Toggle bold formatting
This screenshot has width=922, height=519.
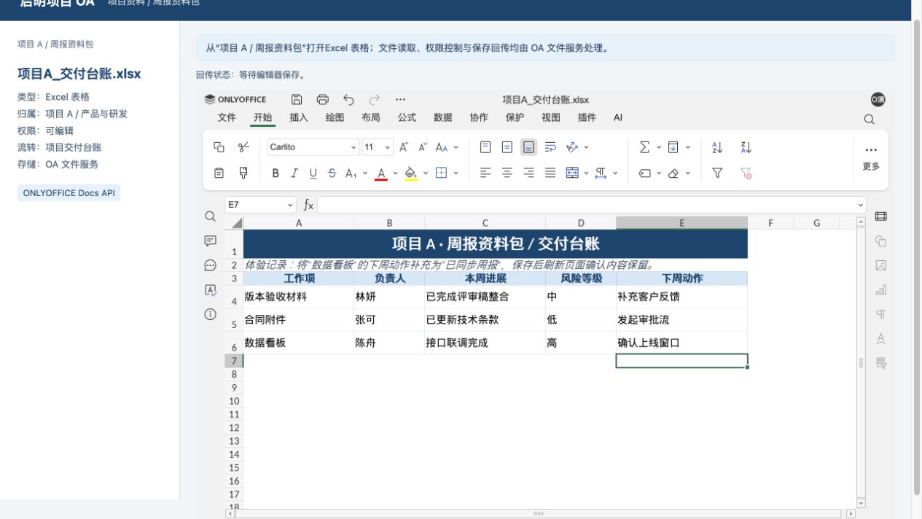pyautogui.click(x=276, y=173)
